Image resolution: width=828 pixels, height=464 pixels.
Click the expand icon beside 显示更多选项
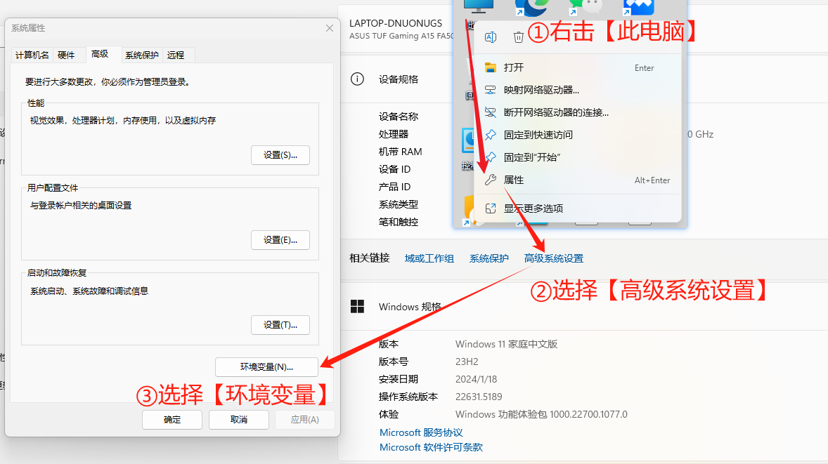click(491, 208)
